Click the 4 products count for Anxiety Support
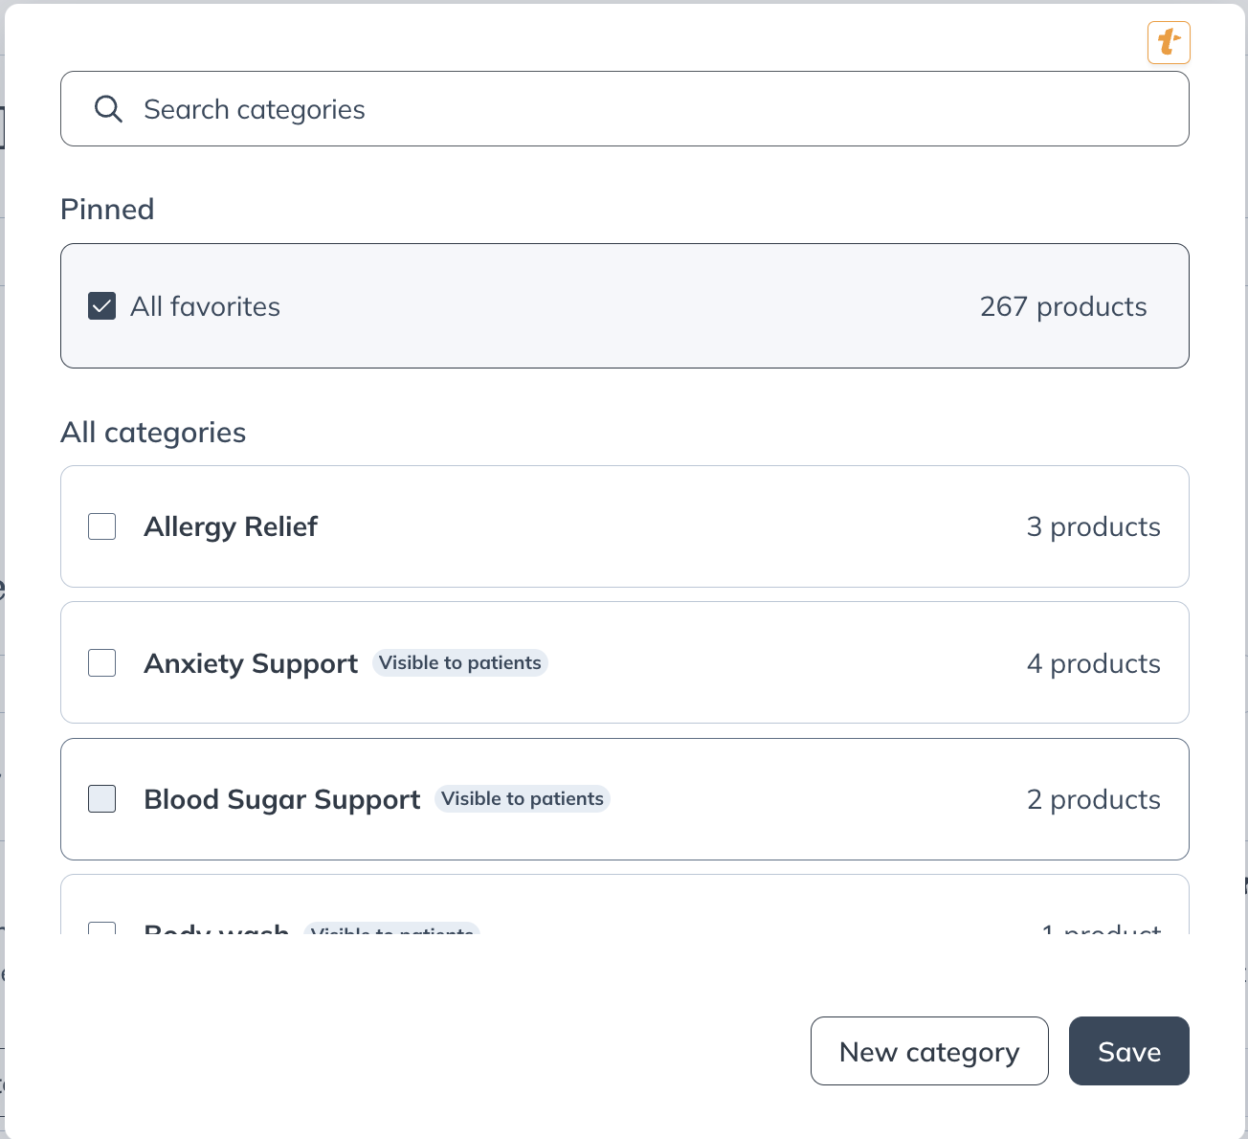Image resolution: width=1248 pixels, height=1139 pixels. pos(1093,663)
